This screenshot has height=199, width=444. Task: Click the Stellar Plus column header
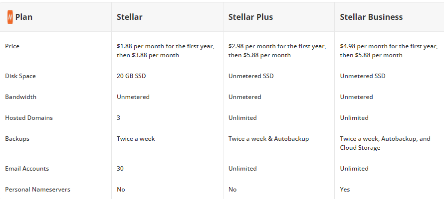coord(250,17)
